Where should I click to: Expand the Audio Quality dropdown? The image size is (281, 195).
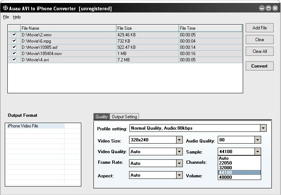[257, 140]
